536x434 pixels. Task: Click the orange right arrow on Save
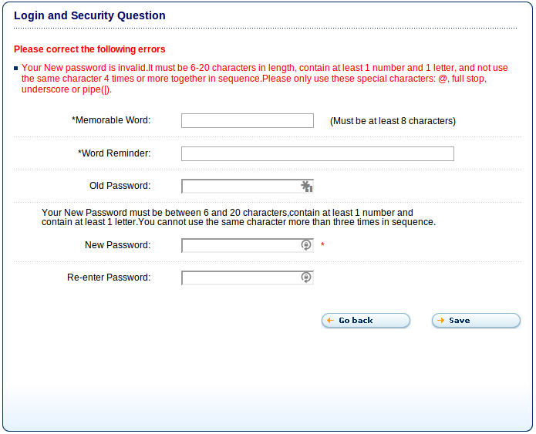pos(440,320)
